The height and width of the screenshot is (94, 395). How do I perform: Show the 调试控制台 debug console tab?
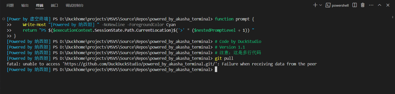(x=75, y=5)
